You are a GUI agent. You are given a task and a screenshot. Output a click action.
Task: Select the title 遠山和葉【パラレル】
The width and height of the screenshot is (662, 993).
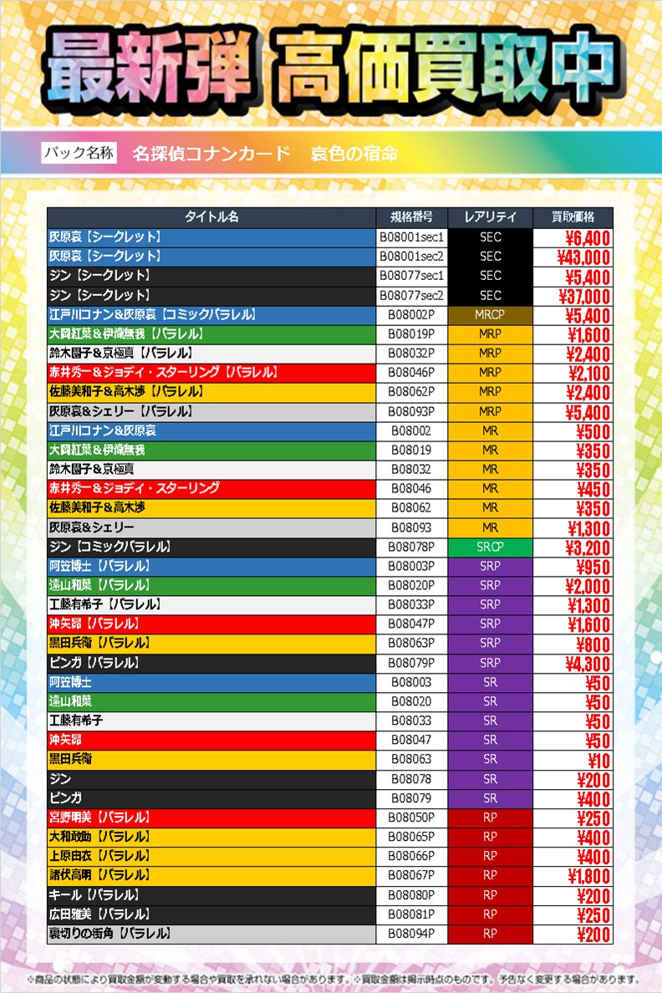[100, 585]
